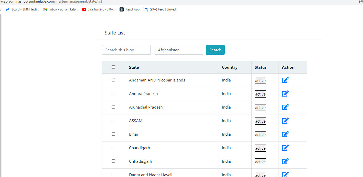Toggle the select-all checkbox in table header
The image size is (363, 177).
pos(113,67)
